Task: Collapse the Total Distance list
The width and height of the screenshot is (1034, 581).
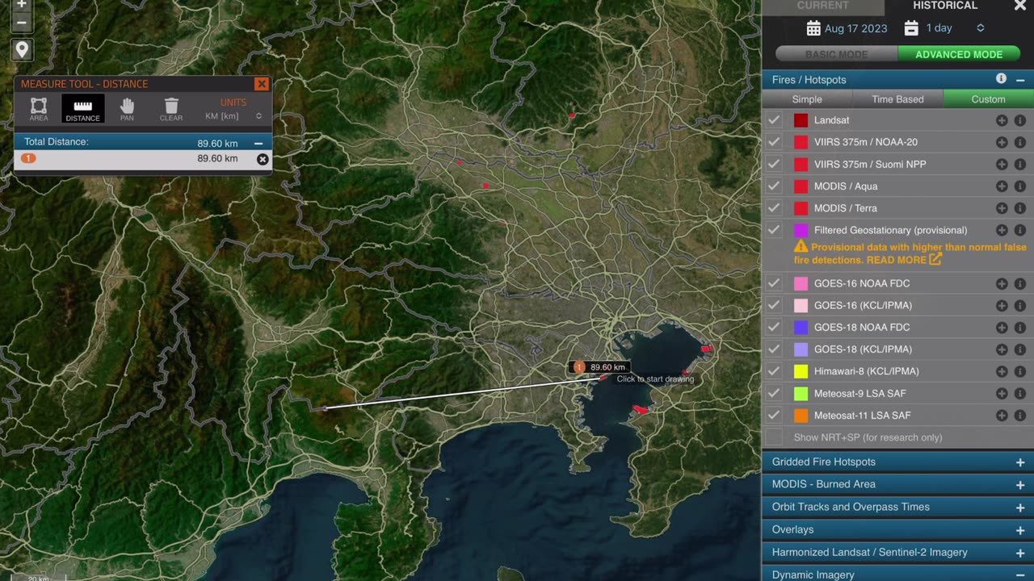Action: 258,143
